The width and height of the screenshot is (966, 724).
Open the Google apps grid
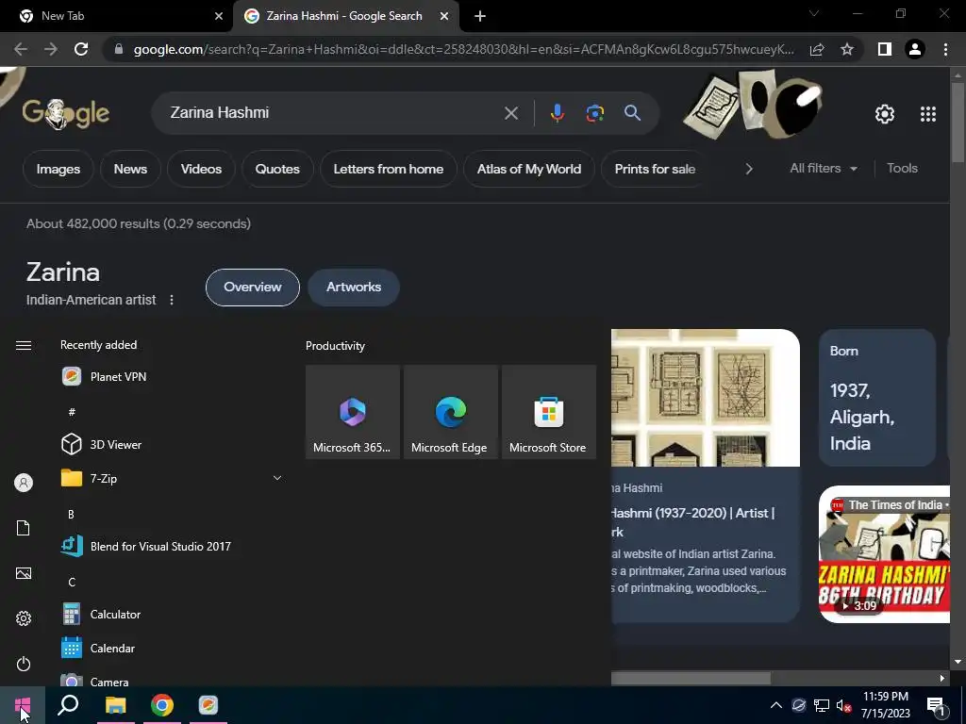(928, 114)
